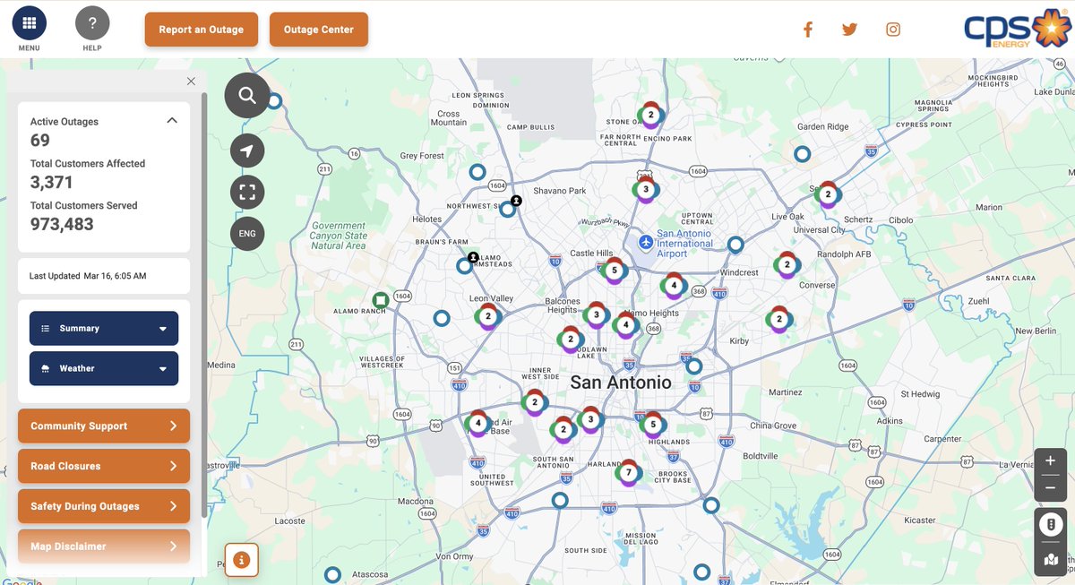The width and height of the screenshot is (1075, 585).
Task: Select the outage ring near Atascosa
Action: pos(332,574)
